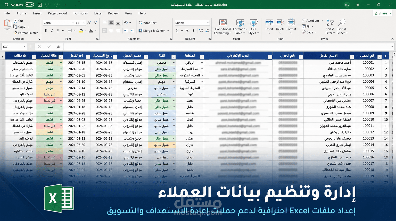The height and width of the screenshot is (221, 396).
Task: Click the Increase Decimal icon
Action: [x=201, y=31]
